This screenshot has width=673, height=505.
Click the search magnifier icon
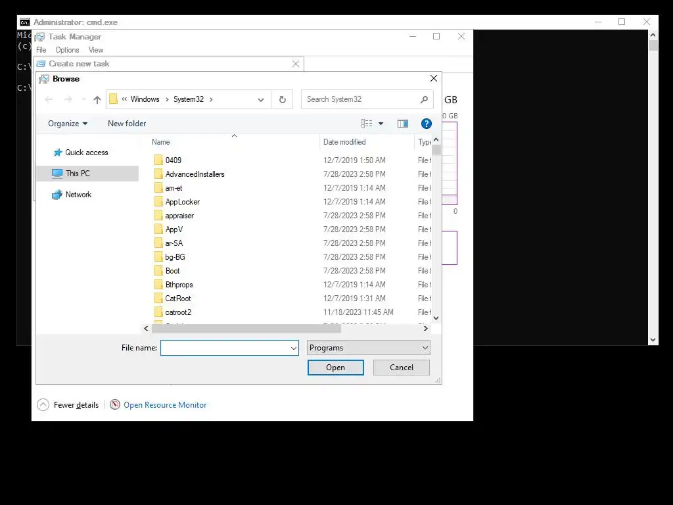click(x=424, y=100)
